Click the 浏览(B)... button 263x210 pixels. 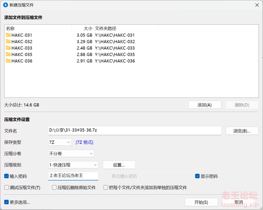point(242,131)
